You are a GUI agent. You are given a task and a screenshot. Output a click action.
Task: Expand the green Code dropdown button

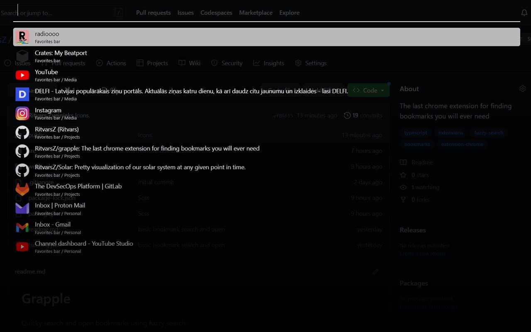[368, 90]
